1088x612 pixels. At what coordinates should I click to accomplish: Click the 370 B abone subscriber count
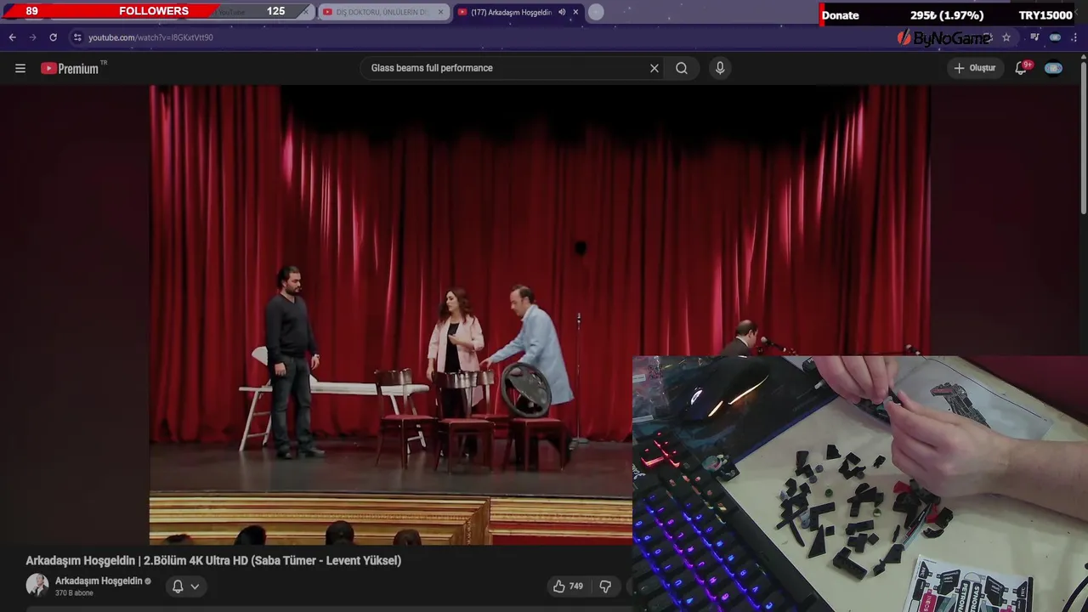coord(74,593)
